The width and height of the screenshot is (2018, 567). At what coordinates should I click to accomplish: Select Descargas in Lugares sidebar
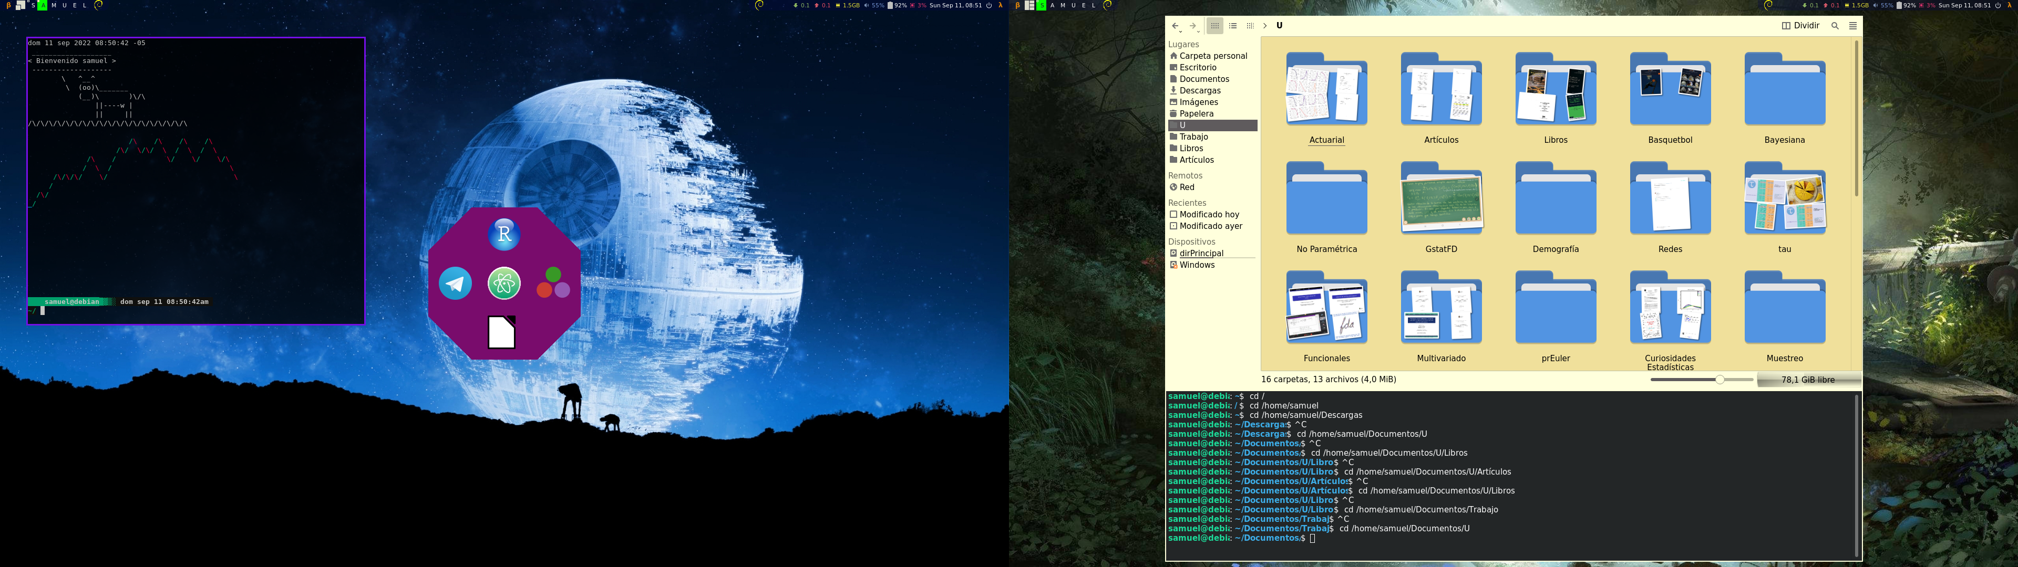point(1199,91)
